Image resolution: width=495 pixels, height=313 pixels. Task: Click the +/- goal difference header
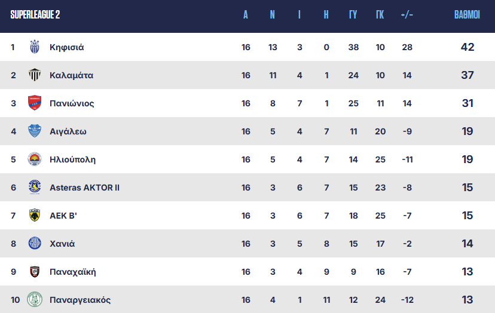pyautogui.click(x=407, y=15)
